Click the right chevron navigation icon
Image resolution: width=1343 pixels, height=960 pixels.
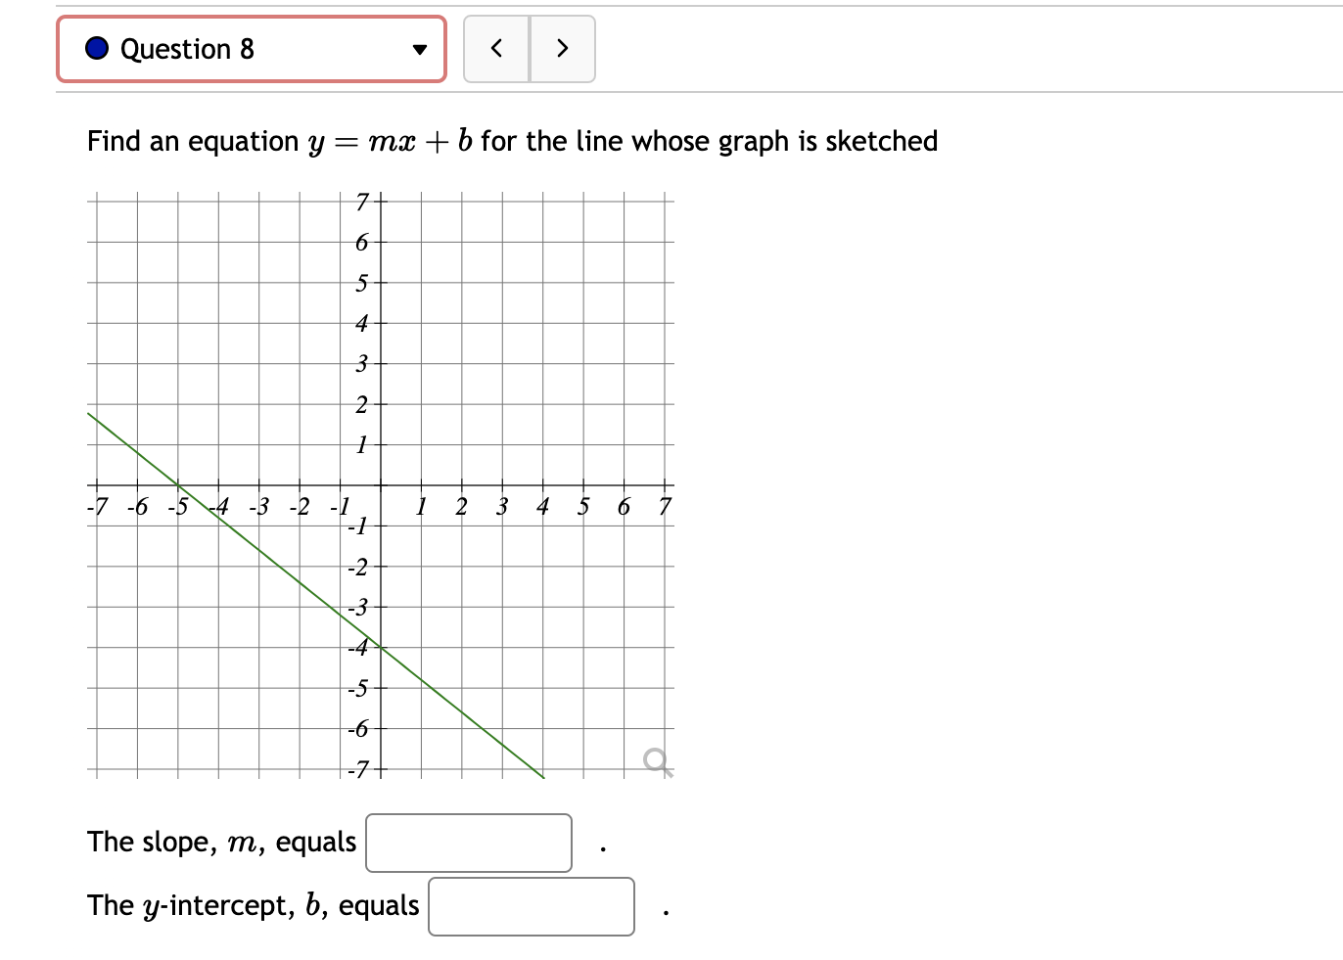(x=562, y=47)
